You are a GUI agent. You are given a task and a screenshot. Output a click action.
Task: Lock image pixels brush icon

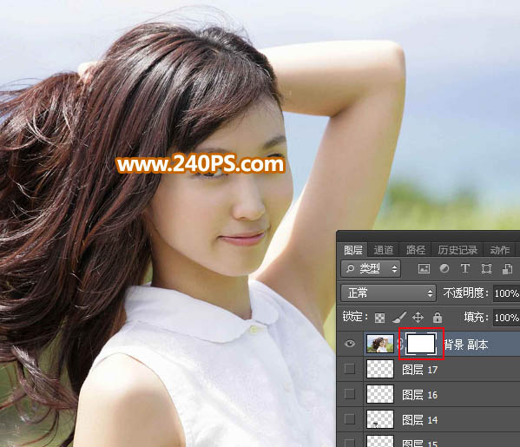[399, 318]
